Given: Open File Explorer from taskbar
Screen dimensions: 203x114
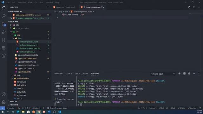Looking at the screenshot, I should tap(23, 112).
